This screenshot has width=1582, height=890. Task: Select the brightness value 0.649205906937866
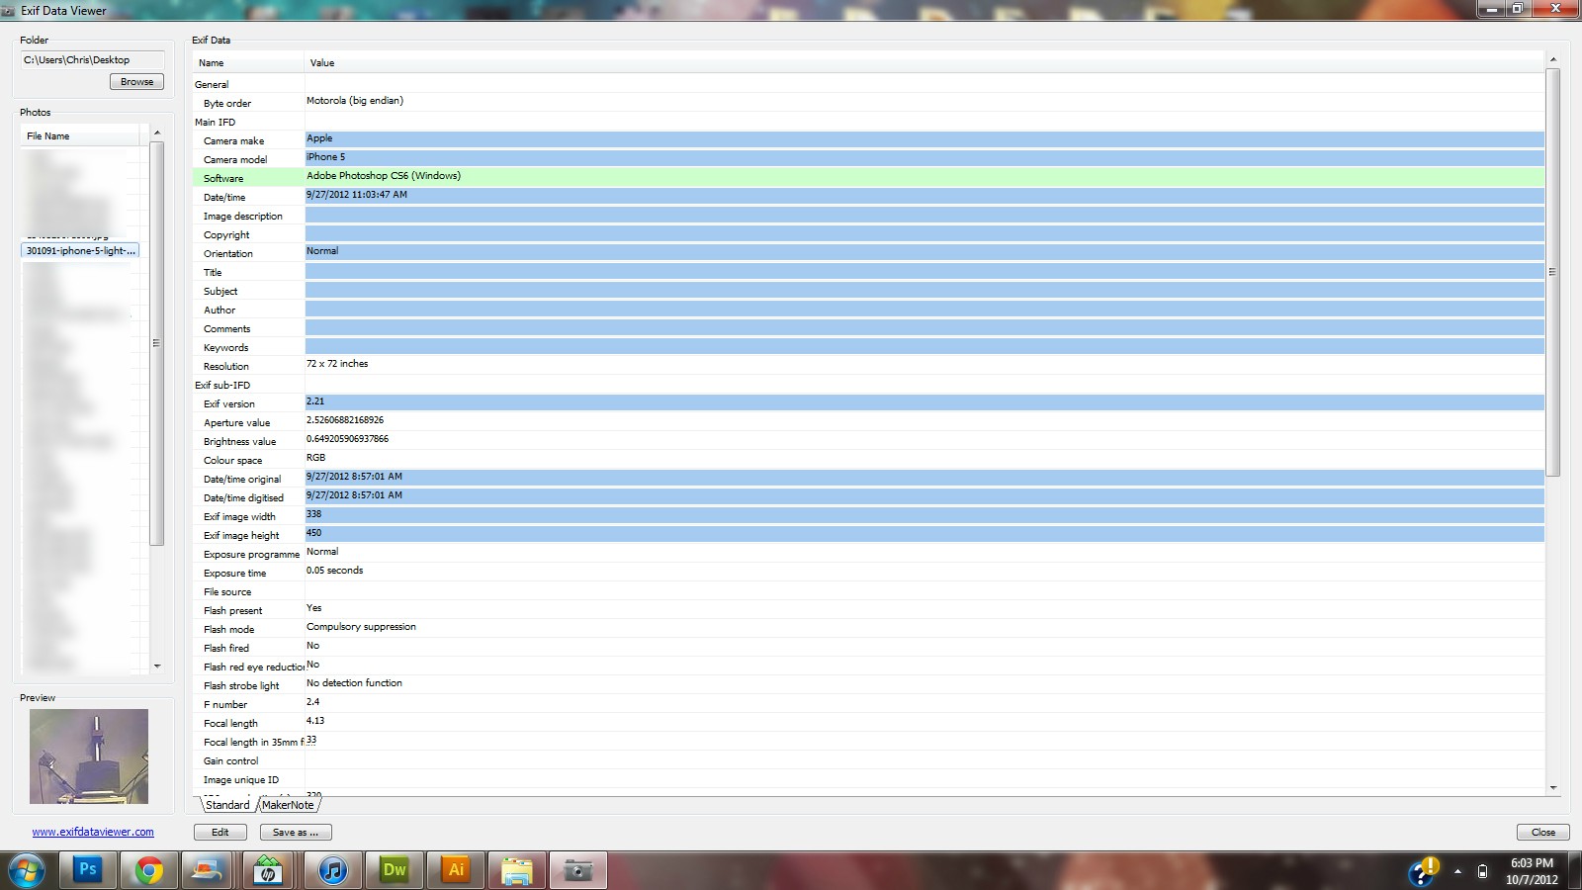(347, 439)
